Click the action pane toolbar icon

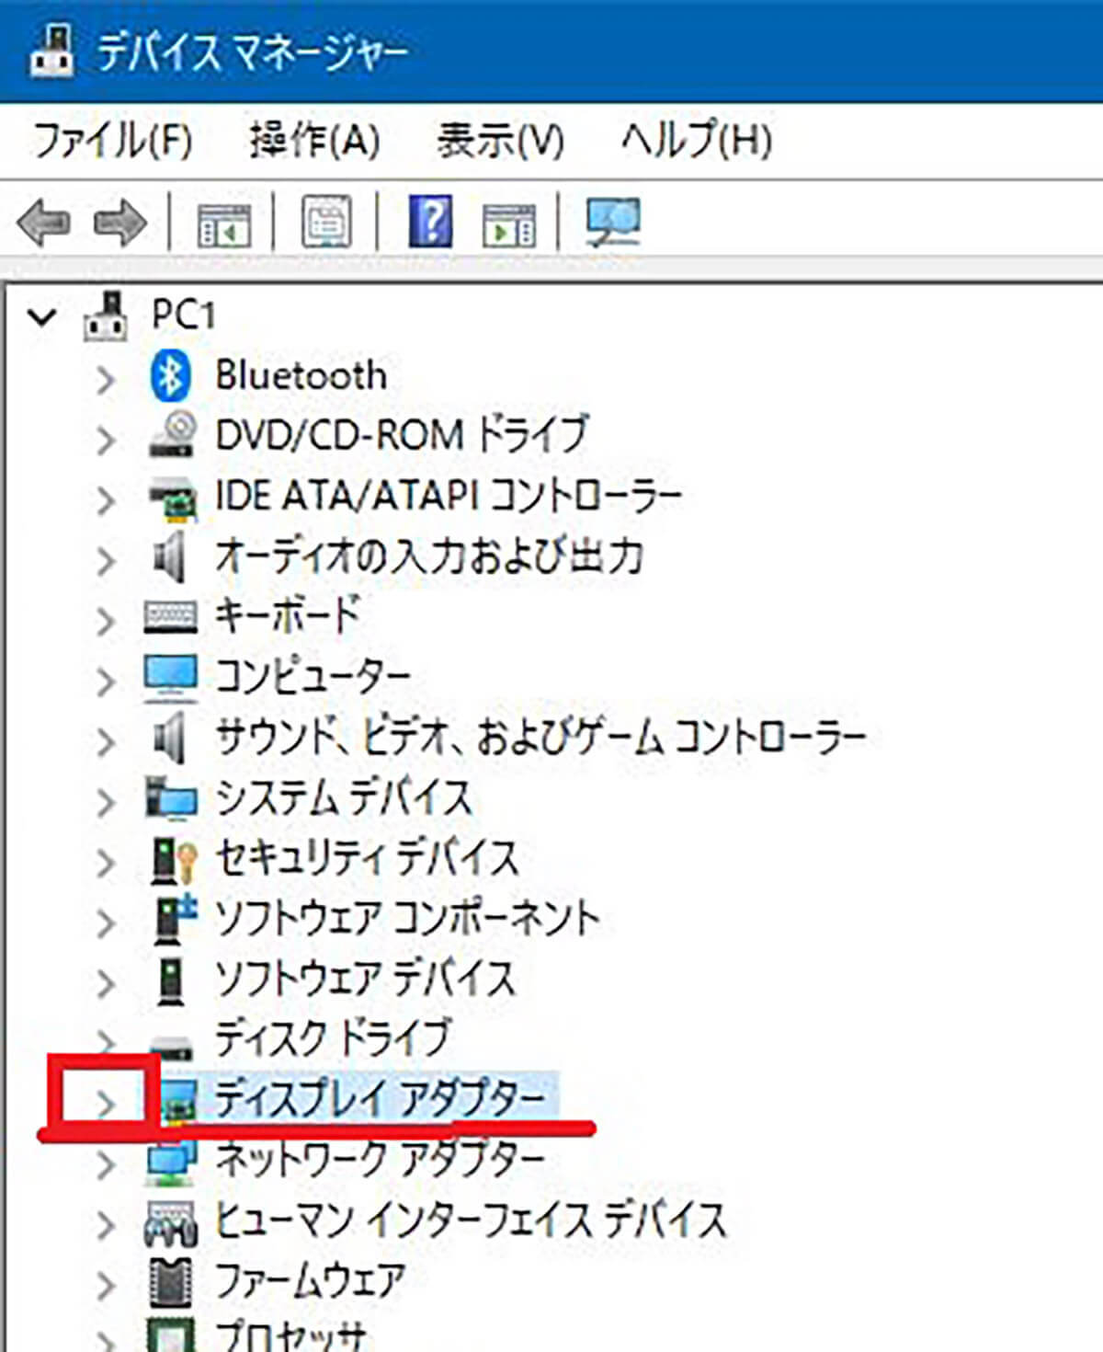(509, 223)
